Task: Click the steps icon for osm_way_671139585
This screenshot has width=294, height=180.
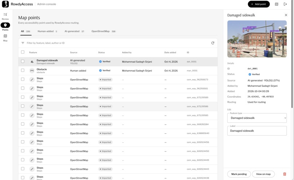Action: (x=32, y=116)
